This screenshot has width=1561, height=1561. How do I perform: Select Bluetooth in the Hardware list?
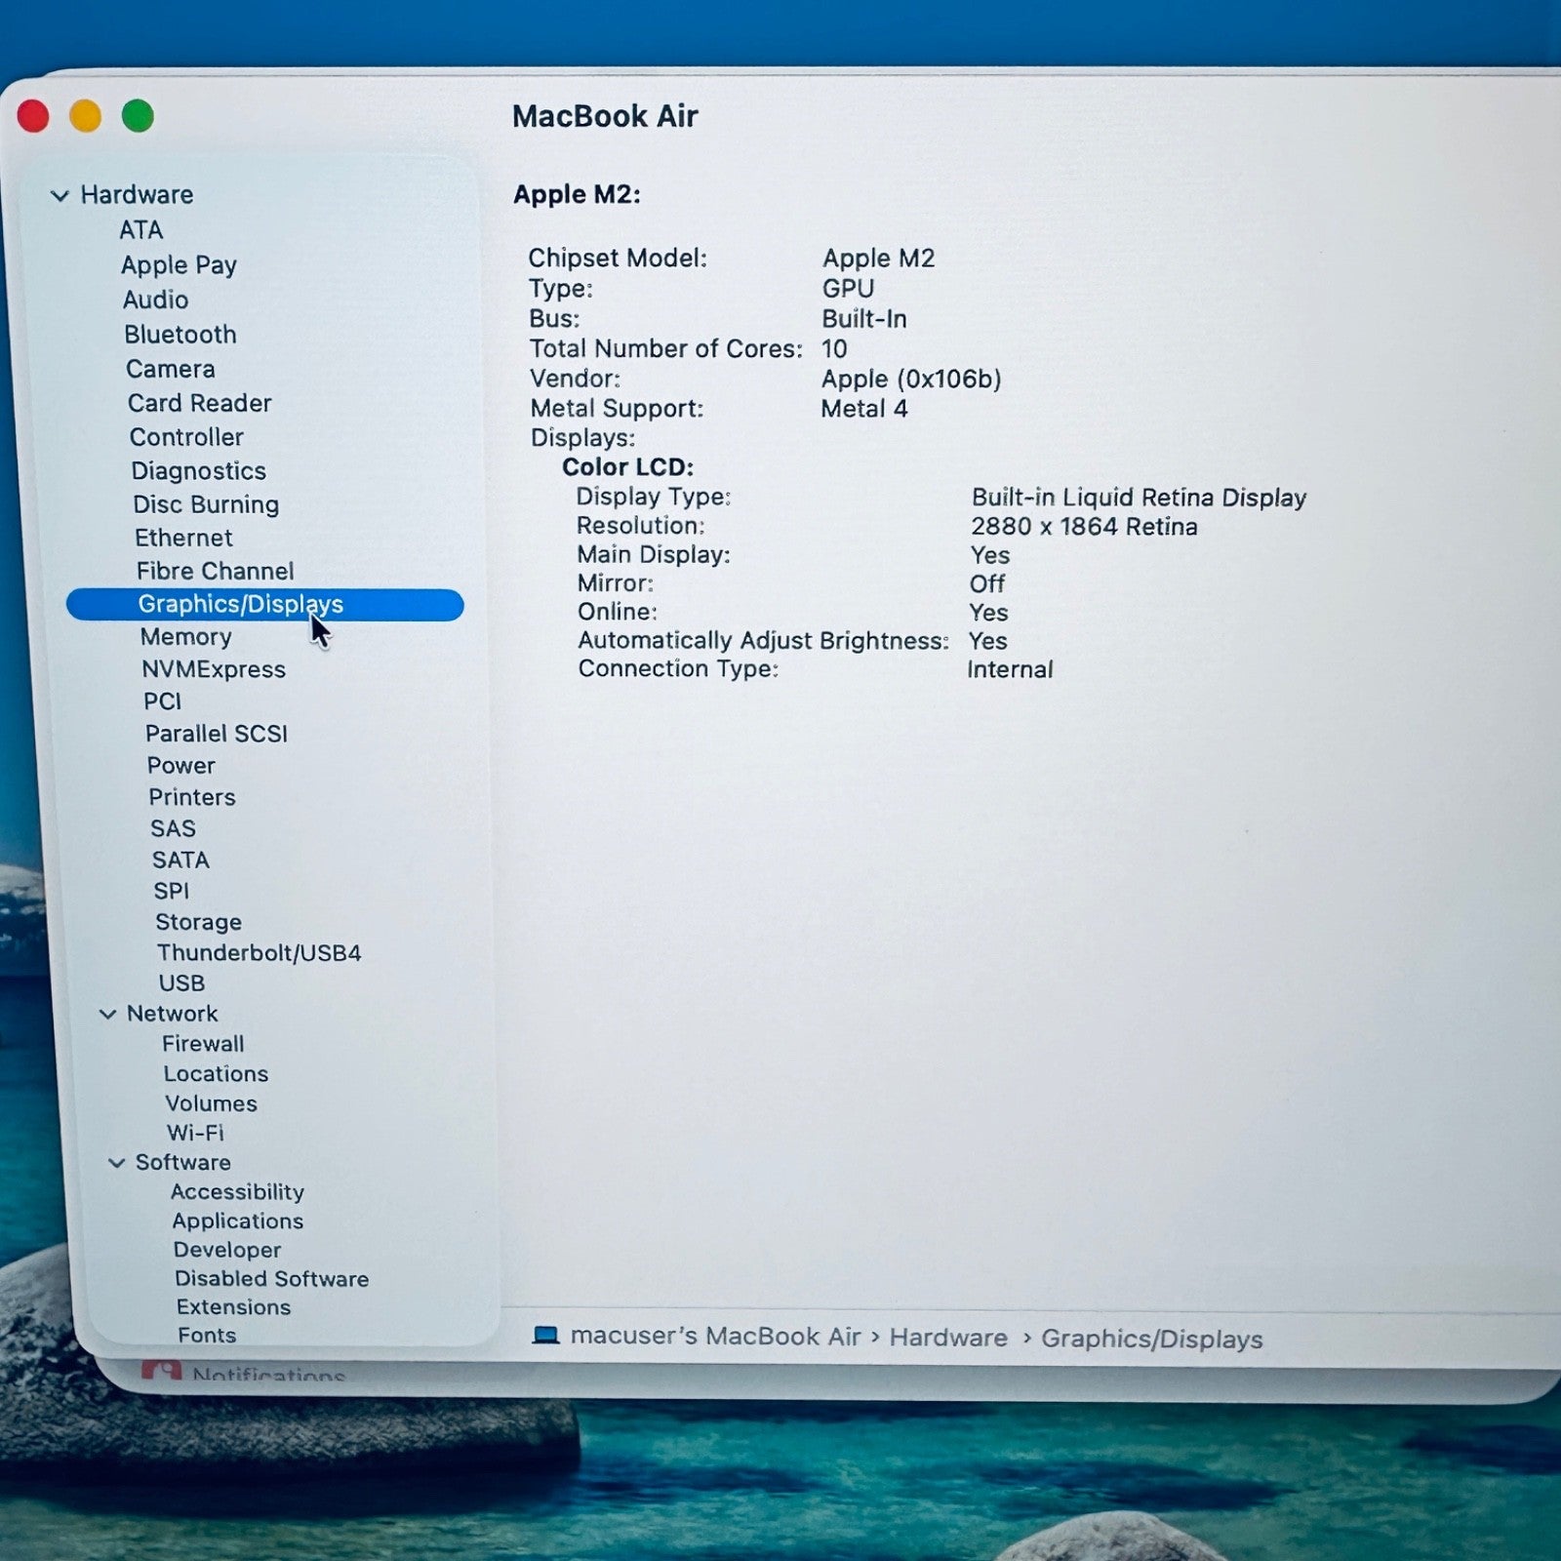click(x=180, y=335)
